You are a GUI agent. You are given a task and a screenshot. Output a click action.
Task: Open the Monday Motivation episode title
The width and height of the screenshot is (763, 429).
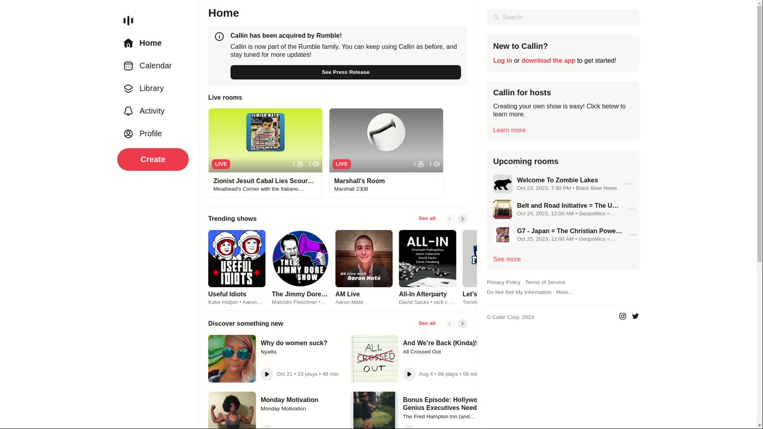coord(289,400)
